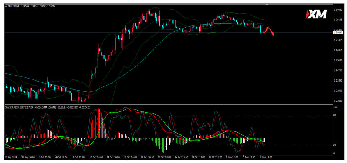Screen dimensions: 347x163
Task: Click the Sto(5,3,3) indicator label
Action: point(11,107)
